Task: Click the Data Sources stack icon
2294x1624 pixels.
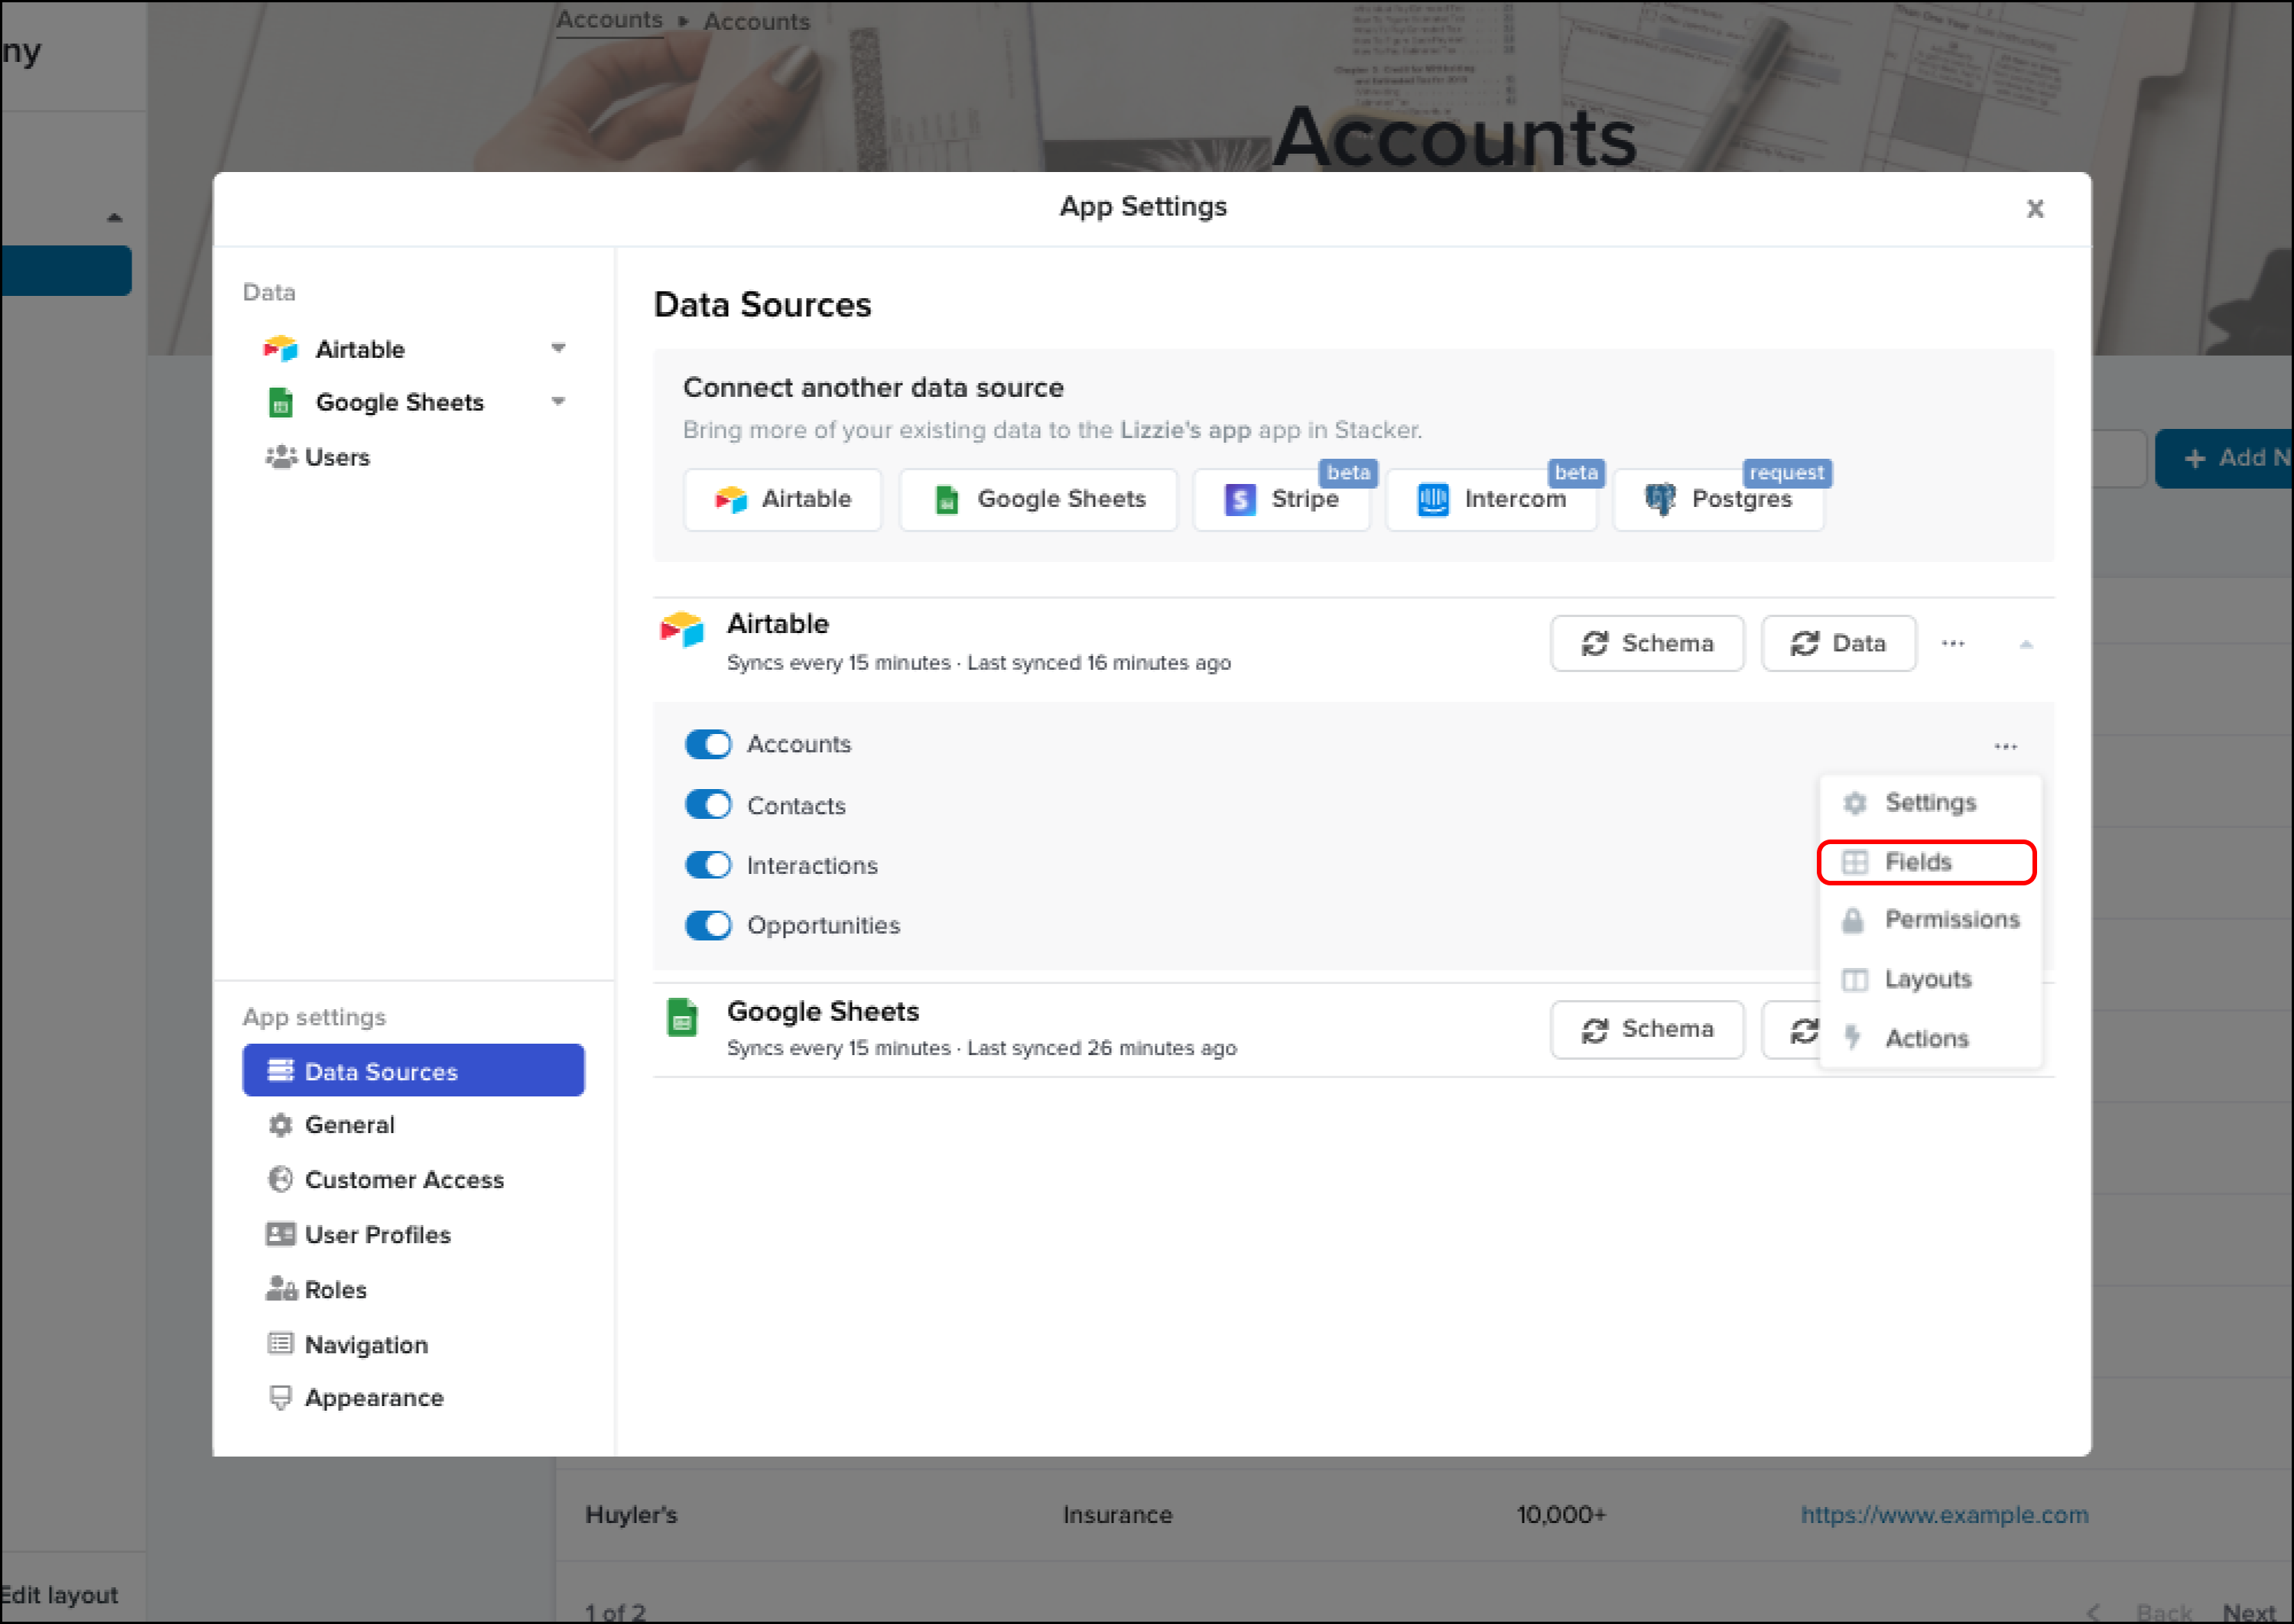Action: pos(281,1071)
